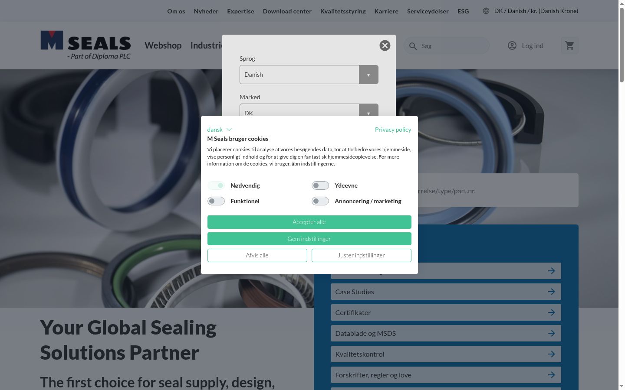625x390 pixels.
Task: Go to Nyheder in top menu
Action: (x=206, y=11)
